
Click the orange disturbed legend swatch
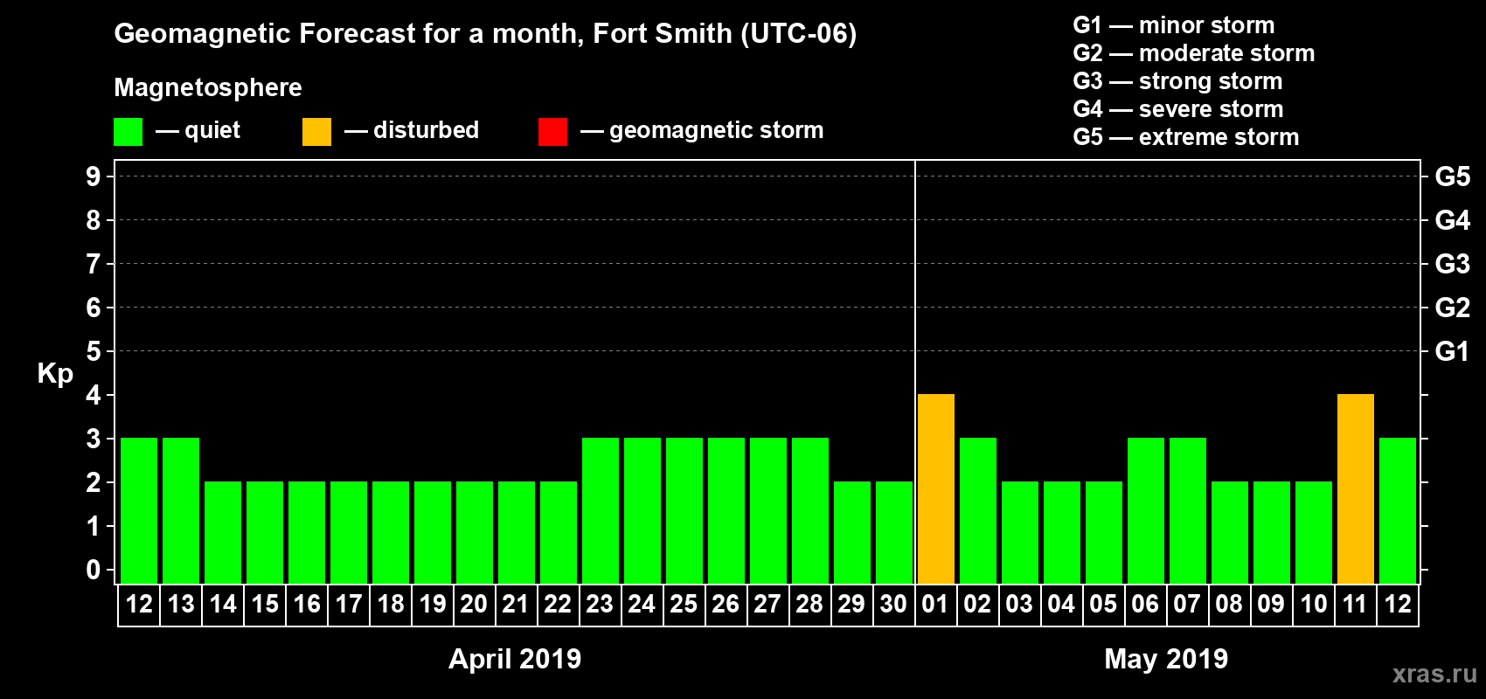click(316, 132)
